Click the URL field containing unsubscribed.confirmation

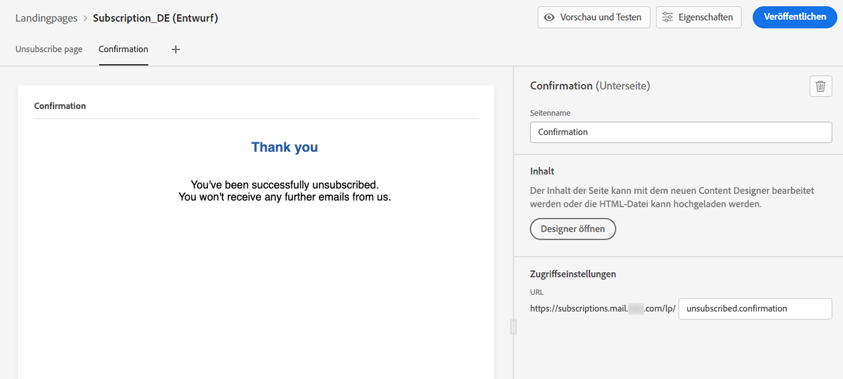coord(755,309)
